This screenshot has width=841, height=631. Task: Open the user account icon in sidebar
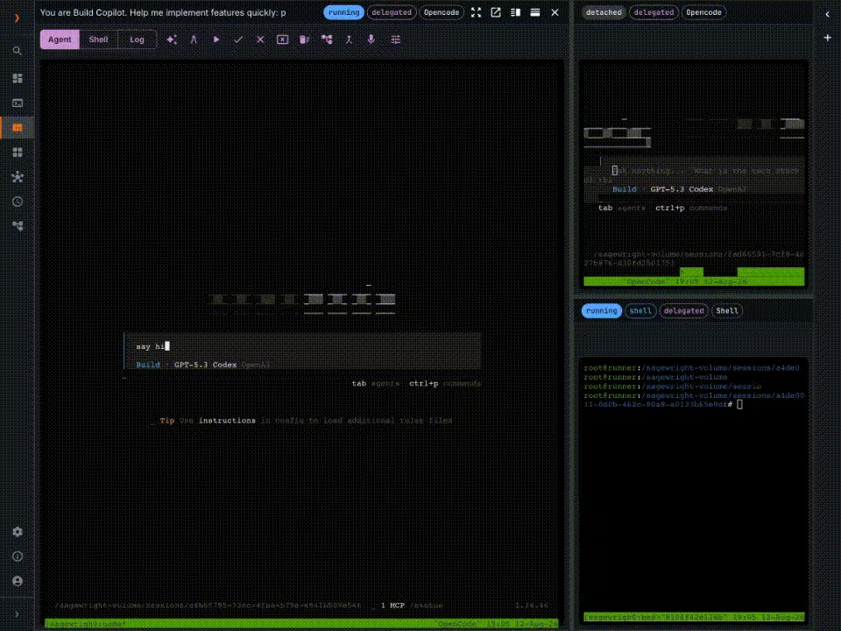coord(18,581)
